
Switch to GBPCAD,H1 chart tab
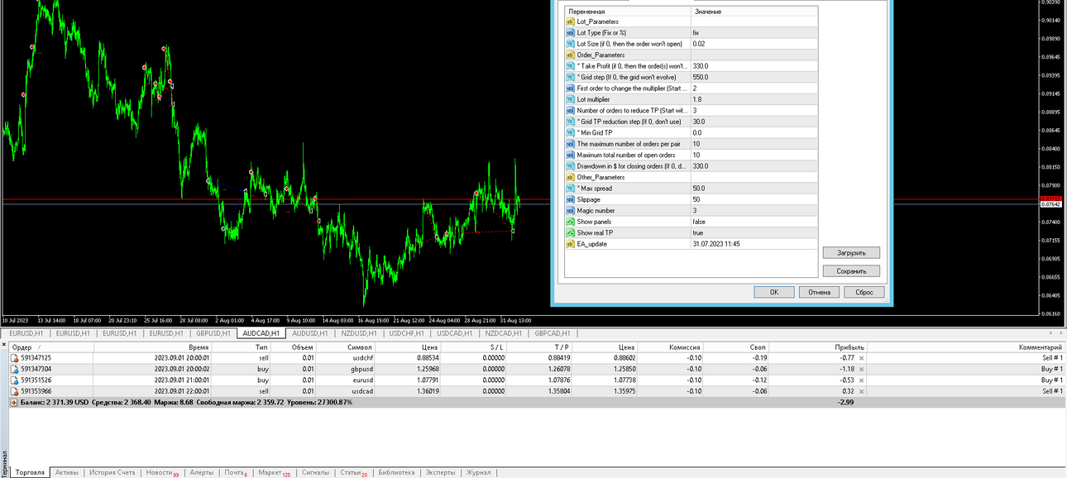(x=552, y=333)
